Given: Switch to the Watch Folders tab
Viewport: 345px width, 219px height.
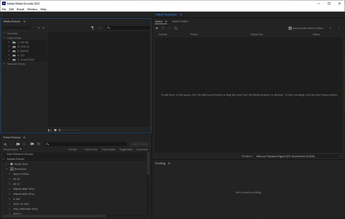Looking at the screenshot, I should (180, 21).
